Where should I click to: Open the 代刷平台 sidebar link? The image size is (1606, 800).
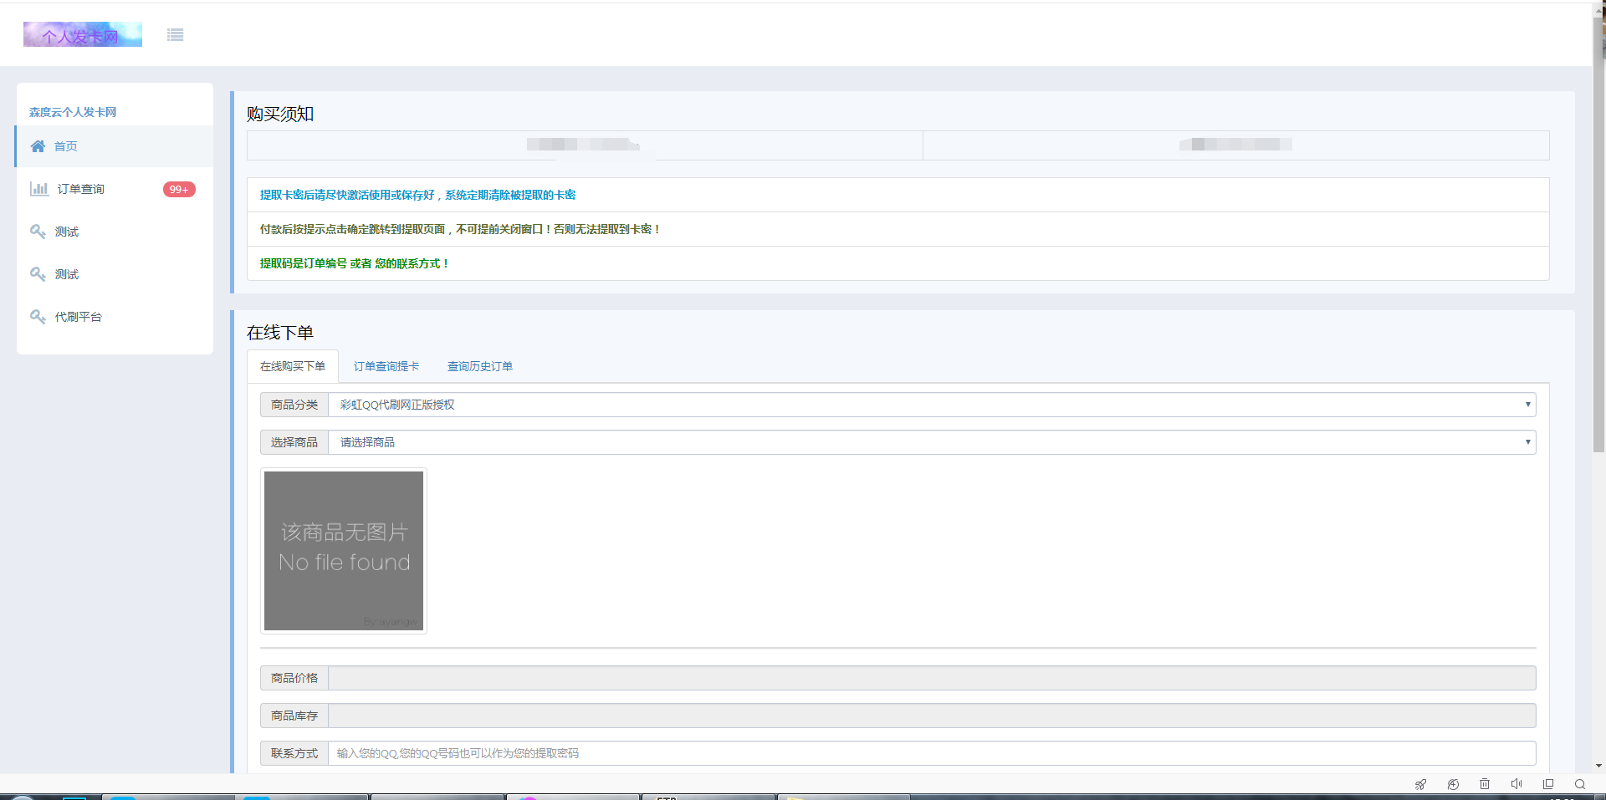[115, 317]
